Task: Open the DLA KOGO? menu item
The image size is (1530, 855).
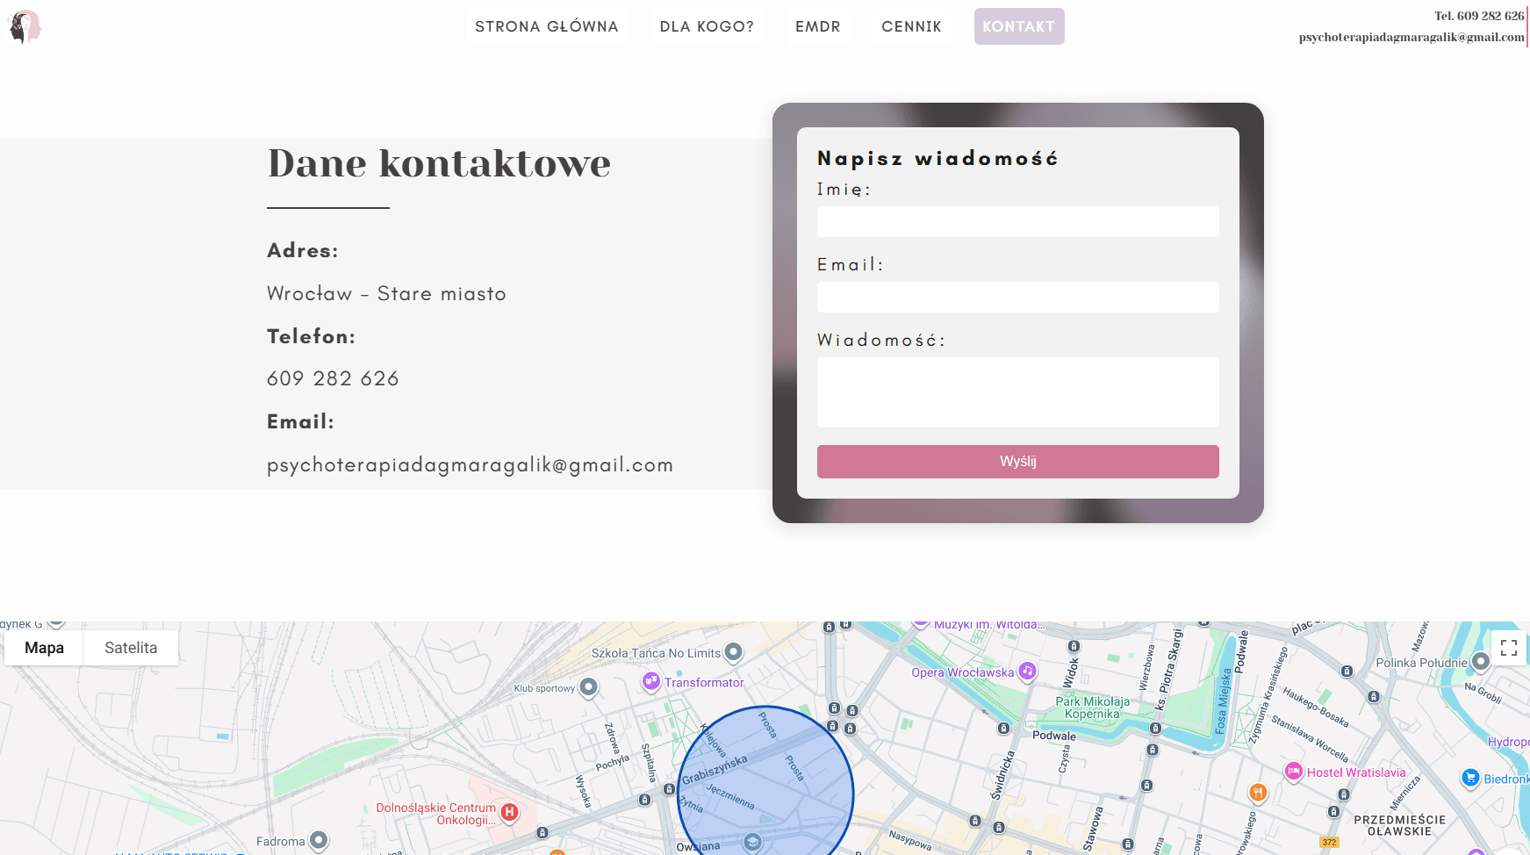Action: 707,26
